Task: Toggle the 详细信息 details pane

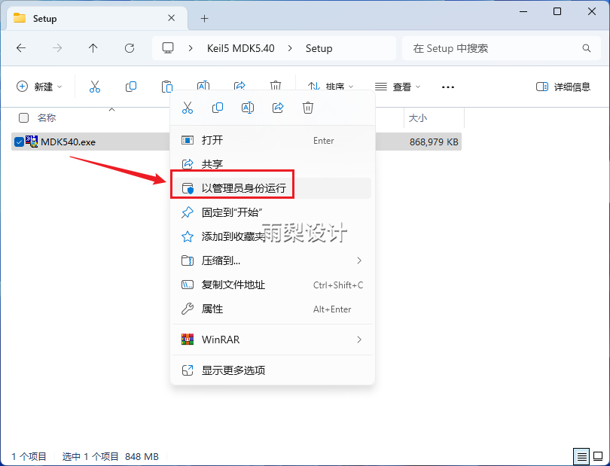Action: click(x=563, y=87)
